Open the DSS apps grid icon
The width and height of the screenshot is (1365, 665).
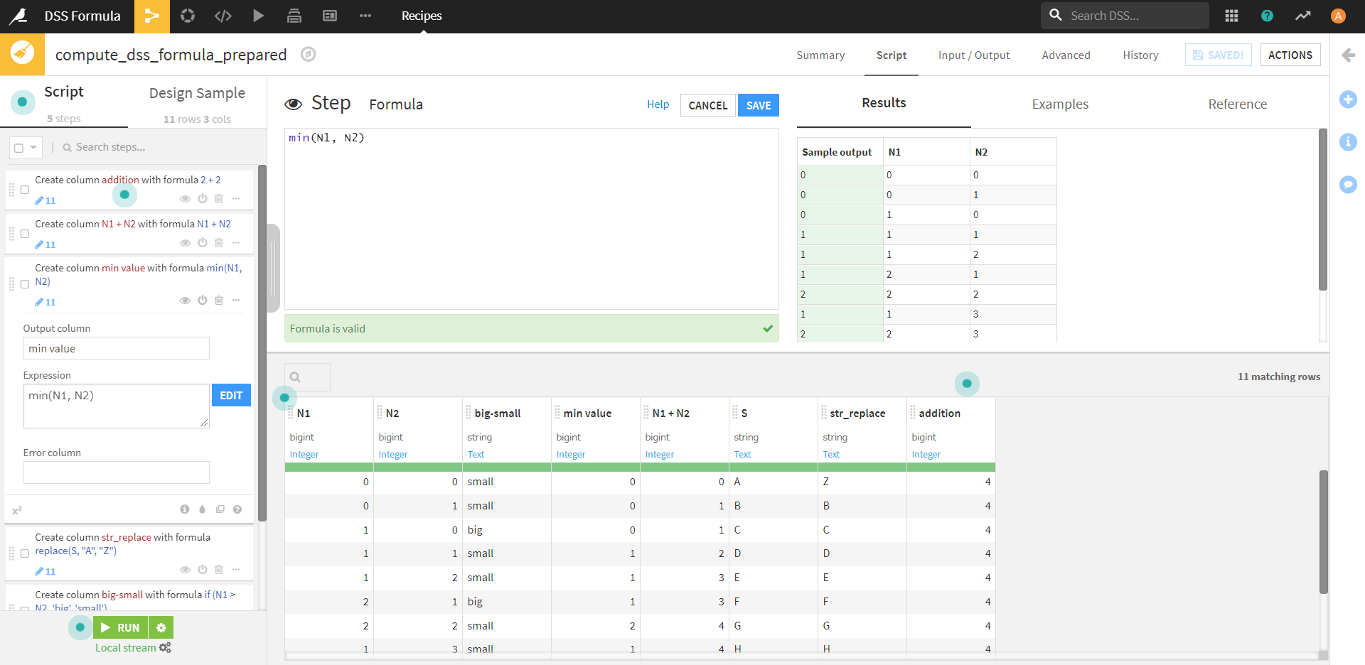1232,15
